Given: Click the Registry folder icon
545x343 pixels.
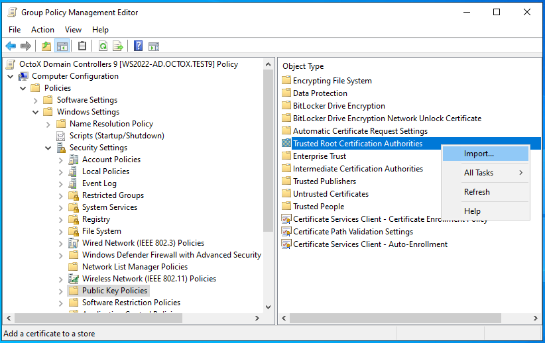Looking at the screenshot, I should 74,219.
